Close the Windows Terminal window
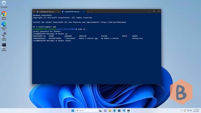This screenshot has height=113, width=201. [159, 11]
